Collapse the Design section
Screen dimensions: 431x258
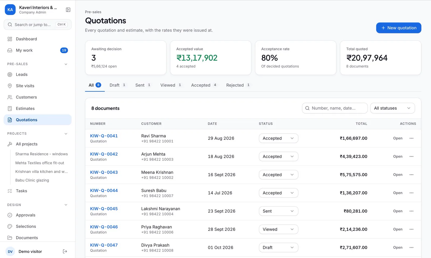pos(66,205)
